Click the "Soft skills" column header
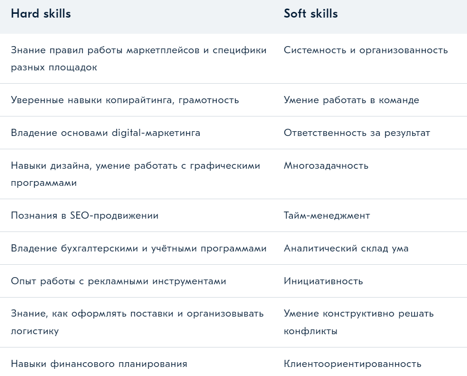Image resolution: width=467 pixels, height=376 pixels. [x=311, y=14]
